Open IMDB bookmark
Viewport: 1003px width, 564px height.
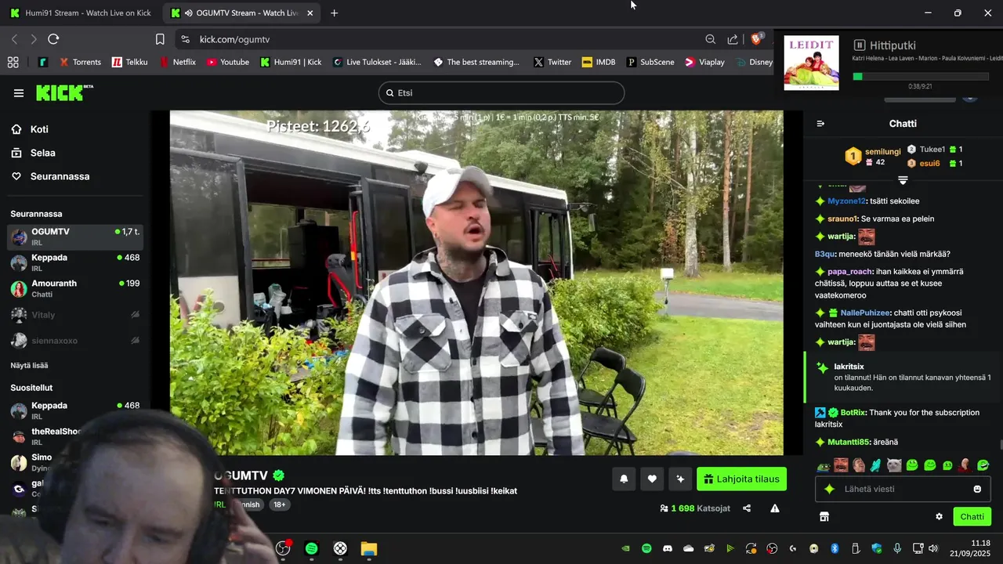point(599,62)
